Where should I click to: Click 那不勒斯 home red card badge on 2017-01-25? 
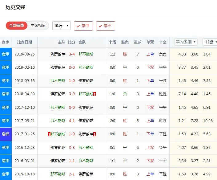point(49,134)
